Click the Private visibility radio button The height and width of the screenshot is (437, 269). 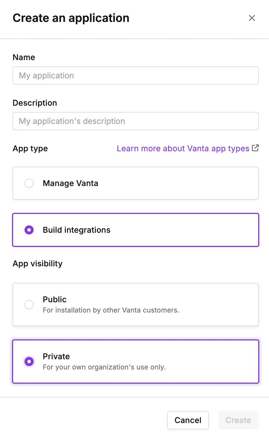coord(29,362)
